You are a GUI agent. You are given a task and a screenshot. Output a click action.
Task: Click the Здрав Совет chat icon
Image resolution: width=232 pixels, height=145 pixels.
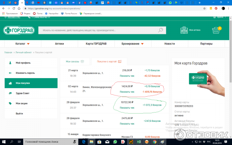(x=10, y=93)
